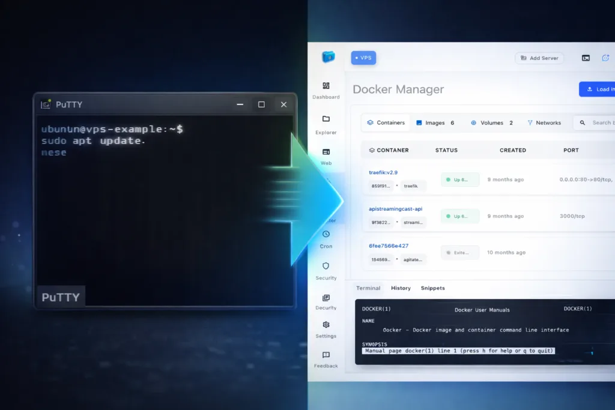This screenshot has width=615, height=410.
Task: Switch to the Networks tab
Action: [544, 122]
